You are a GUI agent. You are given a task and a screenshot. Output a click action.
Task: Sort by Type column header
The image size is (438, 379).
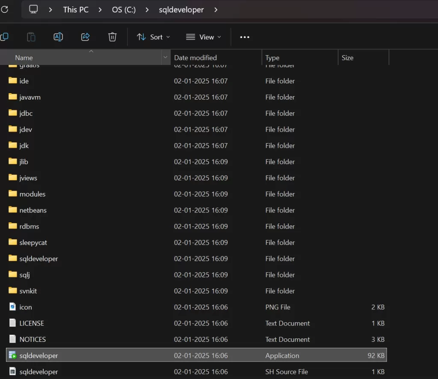[272, 58]
